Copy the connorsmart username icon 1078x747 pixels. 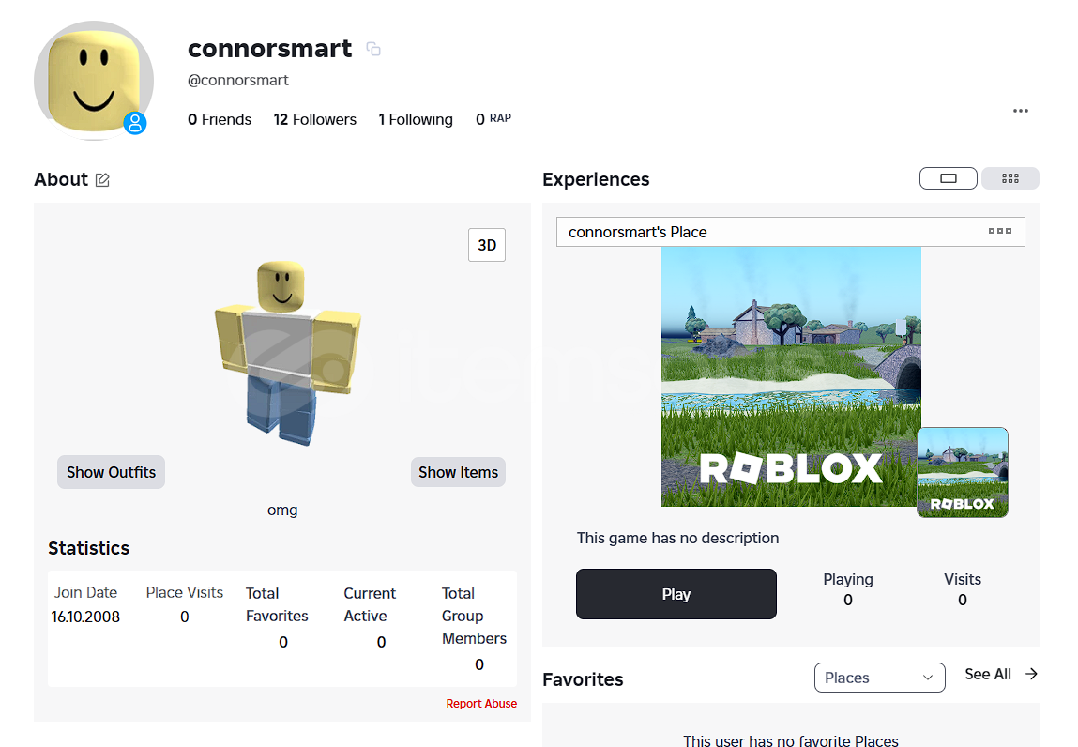[373, 49]
